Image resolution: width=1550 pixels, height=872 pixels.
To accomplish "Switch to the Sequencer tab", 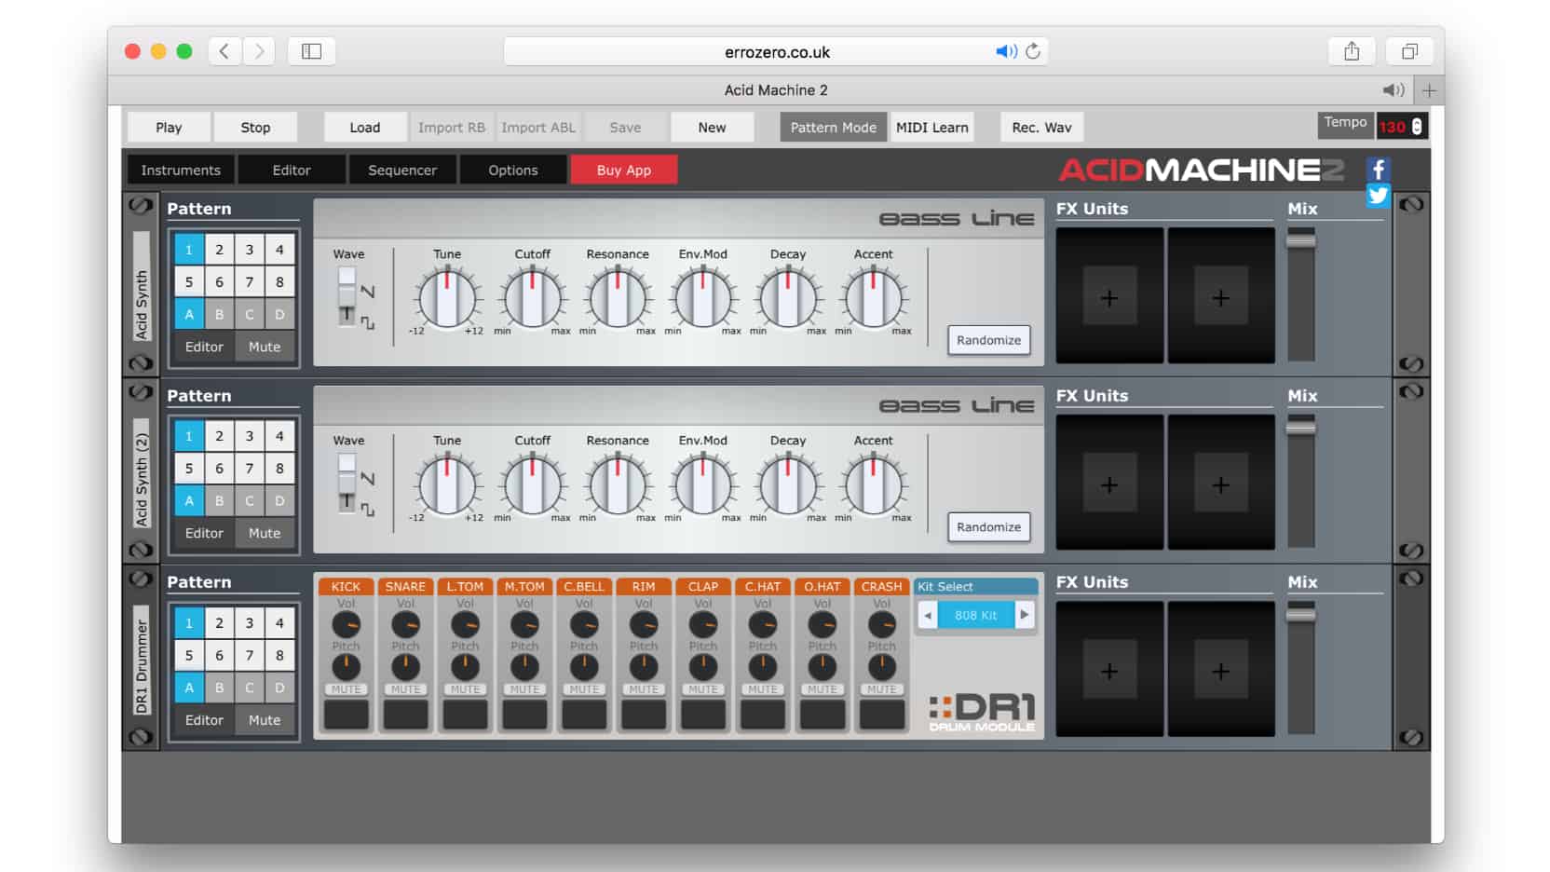I will (402, 170).
